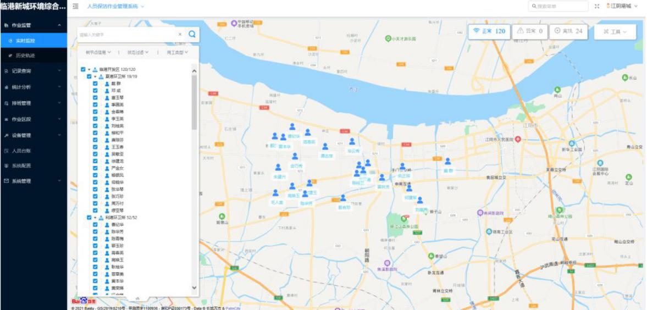
Task: Open the 状态过滤 status filter dropdown
Action: [x=137, y=52]
